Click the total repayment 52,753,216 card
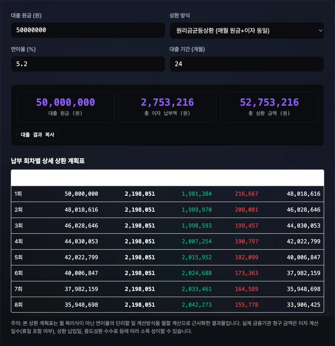Screen dimensions: 335x346 [269, 107]
